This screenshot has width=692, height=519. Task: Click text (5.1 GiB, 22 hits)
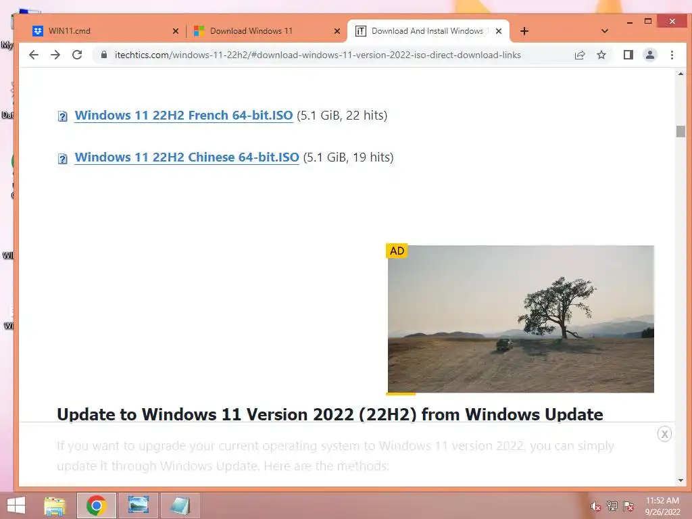[342, 115]
